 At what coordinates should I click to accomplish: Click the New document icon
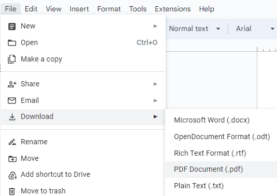[12, 26]
